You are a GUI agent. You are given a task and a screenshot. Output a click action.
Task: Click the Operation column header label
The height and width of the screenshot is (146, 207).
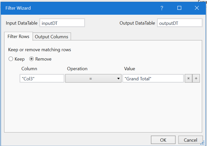pos(77,69)
